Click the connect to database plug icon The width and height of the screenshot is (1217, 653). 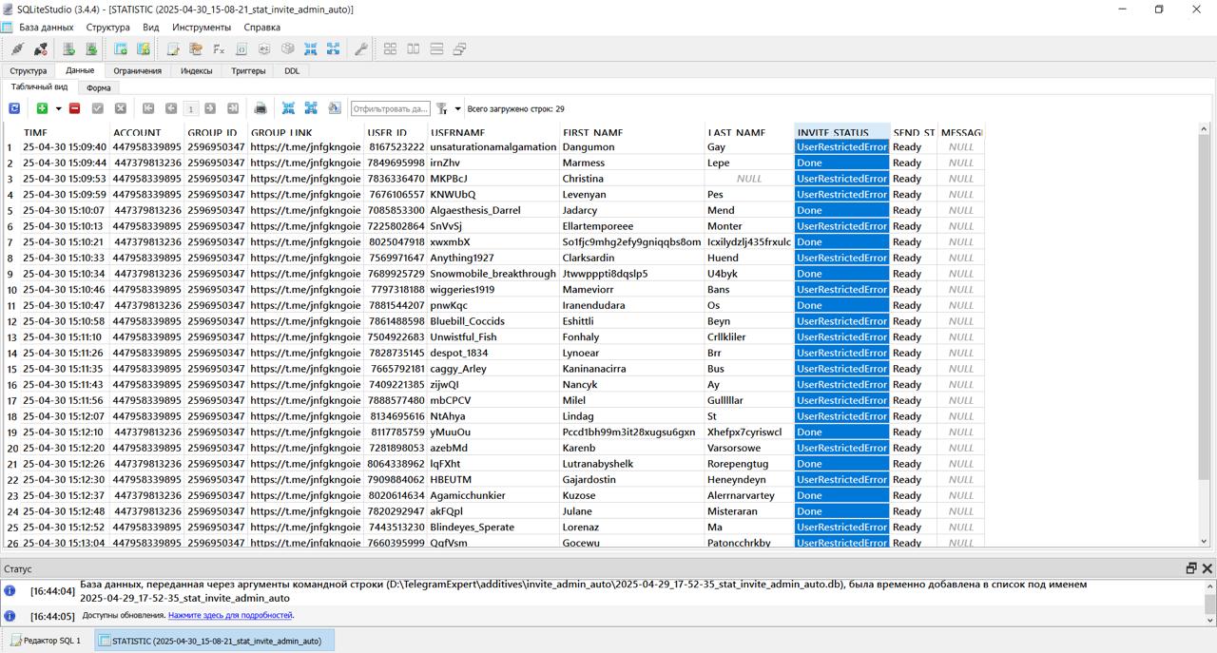pyautogui.click(x=18, y=49)
